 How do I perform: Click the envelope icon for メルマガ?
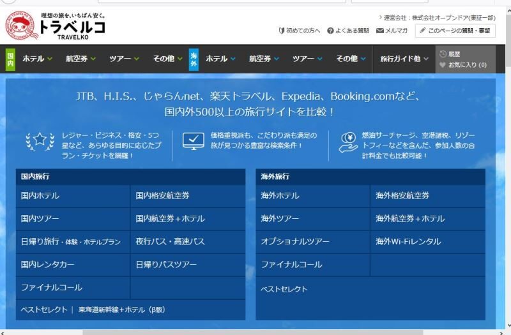(380, 31)
